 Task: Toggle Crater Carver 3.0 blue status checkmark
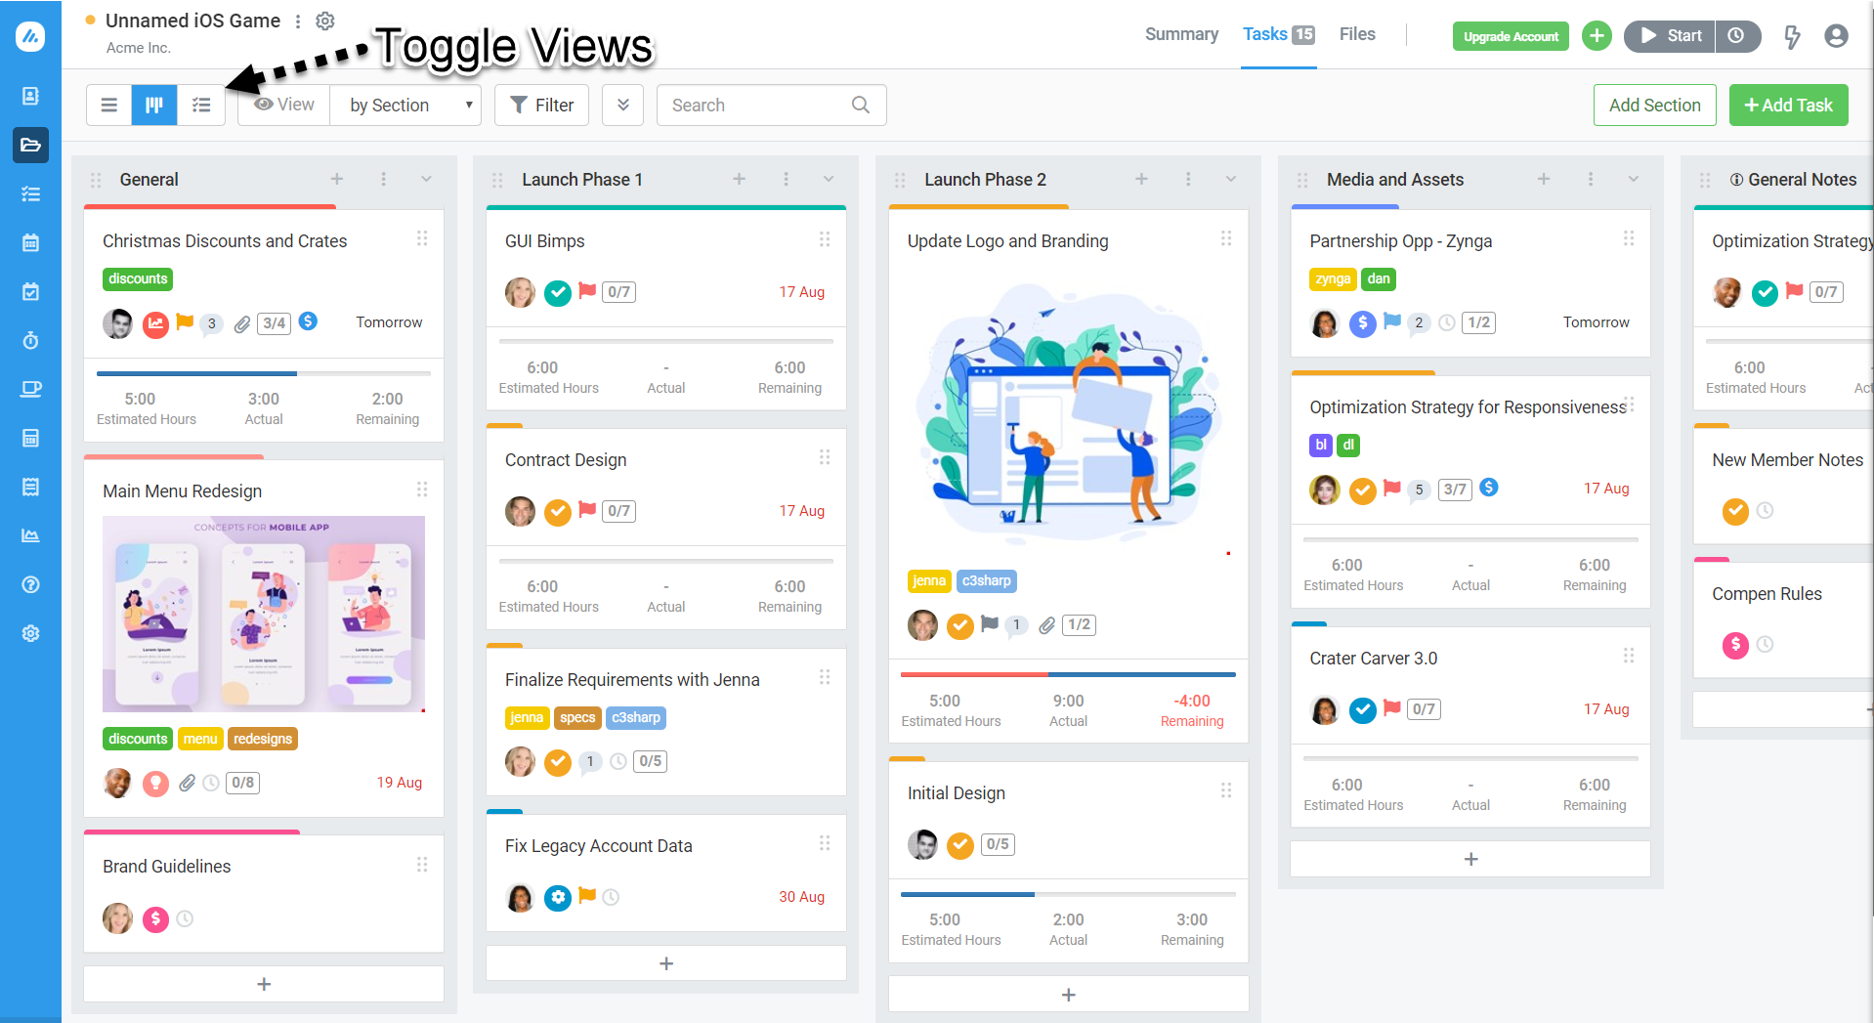(1362, 710)
